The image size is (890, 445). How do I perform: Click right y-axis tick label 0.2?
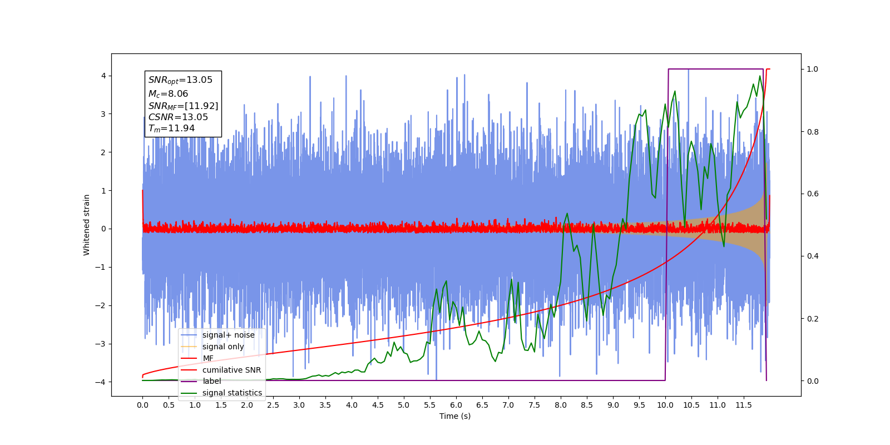click(x=813, y=319)
